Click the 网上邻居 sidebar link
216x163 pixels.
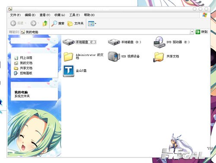coord(26,58)
